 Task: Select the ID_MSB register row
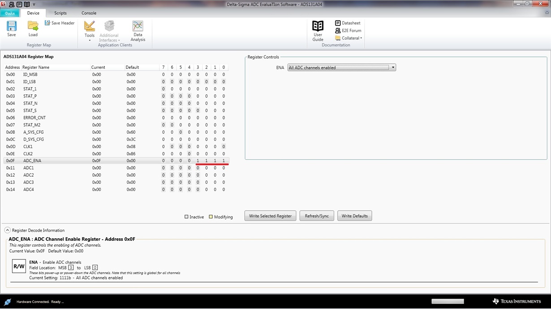coord(116,75)
